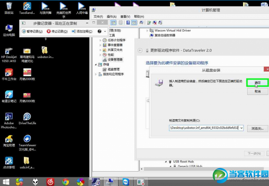The height and width of the screenshot is (186, 269).
Task: Click the last toolbar icon after uninstall
Action: pyautogui.click(x=160, y=23)
